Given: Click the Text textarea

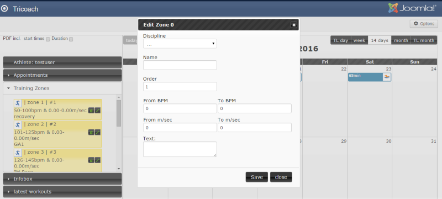Looking at the screenshot, I should [180, 149].
